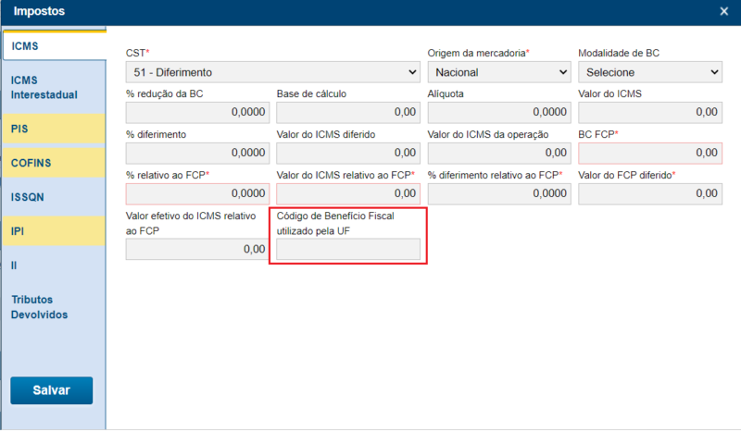The width and height of the screenshot is (741, 432).
Task: Switch to the IPI tab
Action: (x=53, y=230)
